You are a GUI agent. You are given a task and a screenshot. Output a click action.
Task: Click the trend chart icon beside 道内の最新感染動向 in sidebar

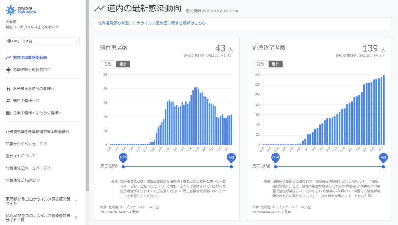[8, 58]
